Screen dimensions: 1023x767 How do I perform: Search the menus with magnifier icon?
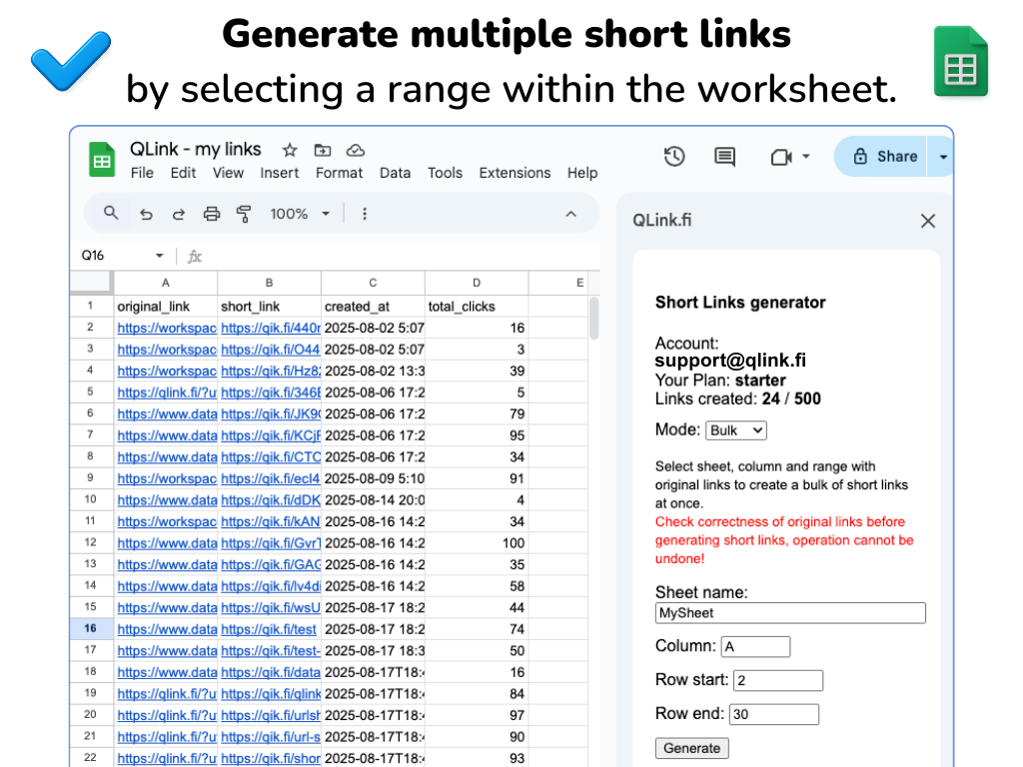(111, 214)
